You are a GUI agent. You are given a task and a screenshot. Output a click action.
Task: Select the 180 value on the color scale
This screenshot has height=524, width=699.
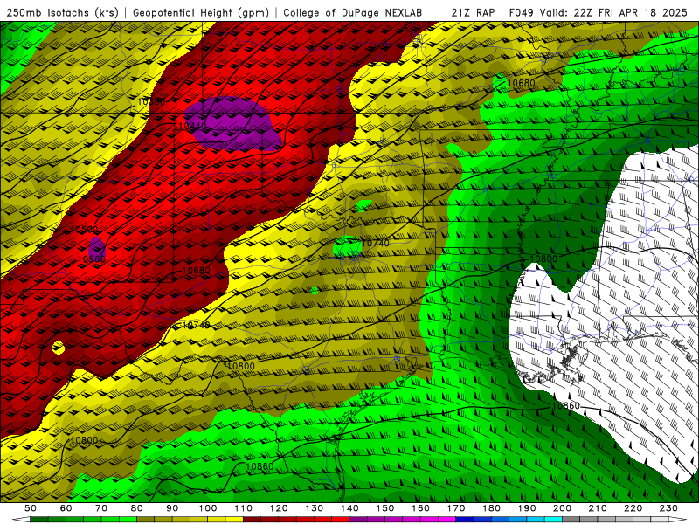coord(491,508)
